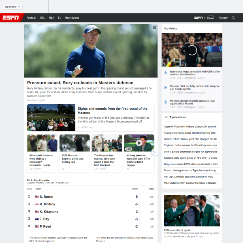
Task: Click the ESPN logo
Action: click(x=11, y=18)
